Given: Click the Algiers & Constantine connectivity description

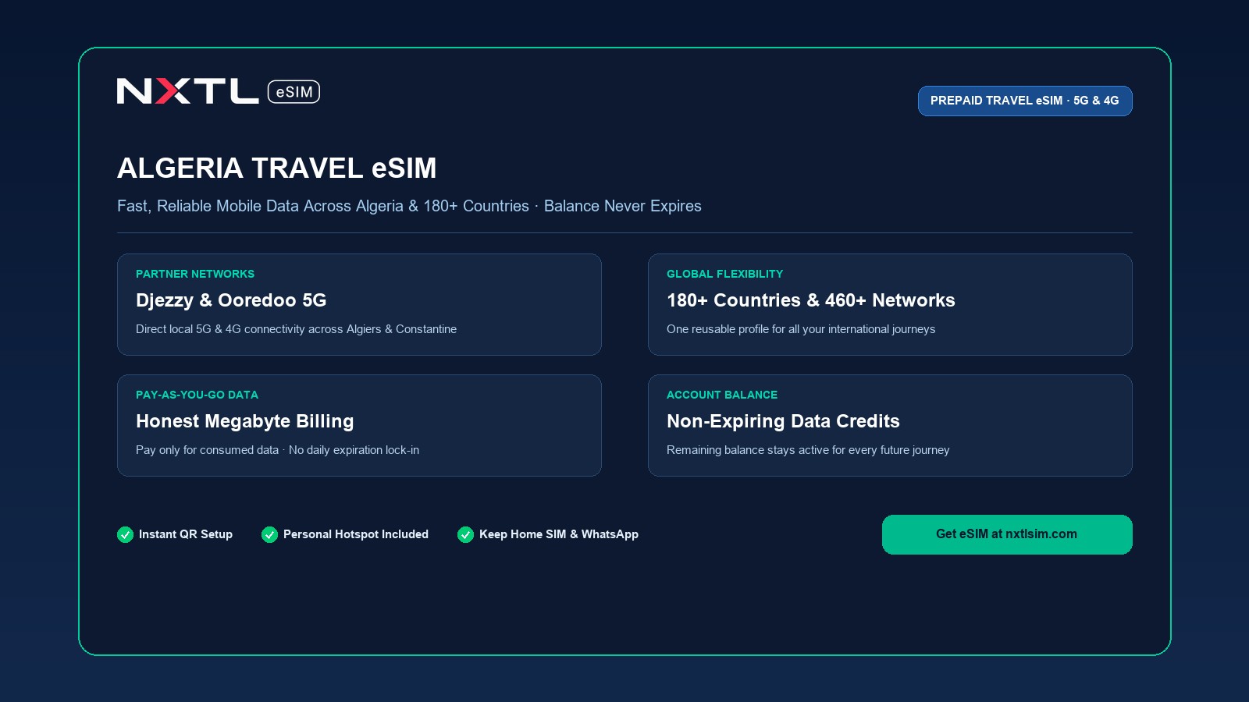Looking at the screenshot, I should [296, 329].
